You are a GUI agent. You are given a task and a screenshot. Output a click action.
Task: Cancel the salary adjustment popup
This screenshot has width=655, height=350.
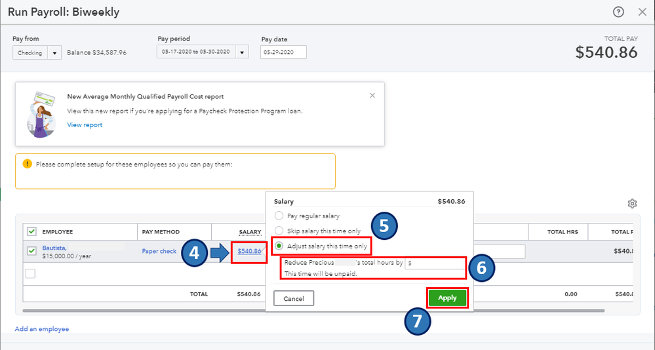pyautogui.click(x=294, y=298)
